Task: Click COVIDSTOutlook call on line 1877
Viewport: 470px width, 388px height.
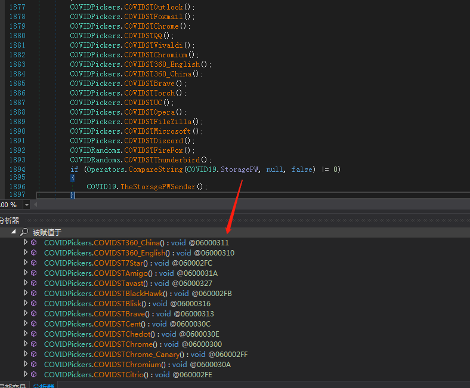Action: point(153,7)
